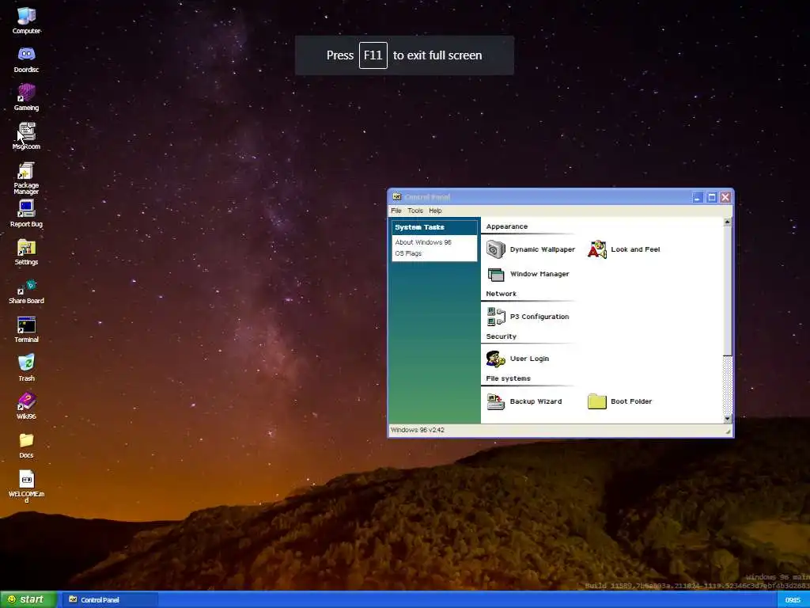
Task: Maximize the Control Panel window
Action: (711, 197)
